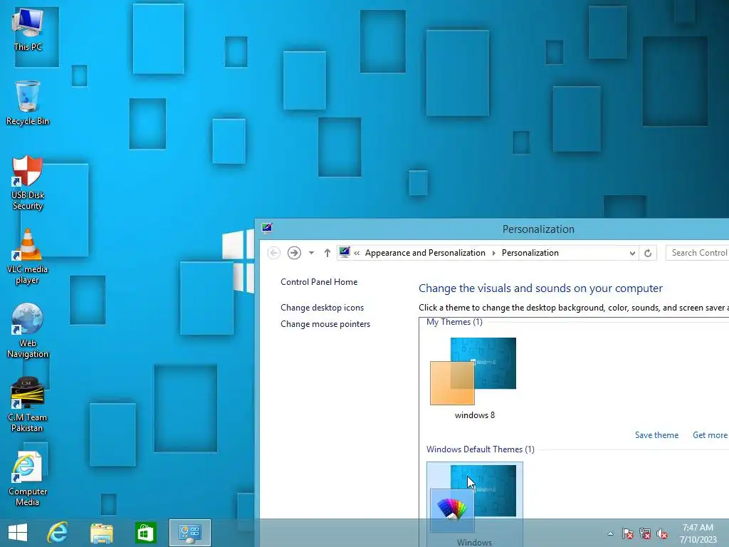Show hidden system tray icons
Screen dimensions: 729x547
click(x=610, y=533)
